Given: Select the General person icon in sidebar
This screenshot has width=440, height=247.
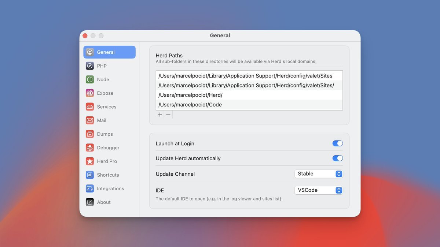Looking at the screenshot, I should [90, 52].
